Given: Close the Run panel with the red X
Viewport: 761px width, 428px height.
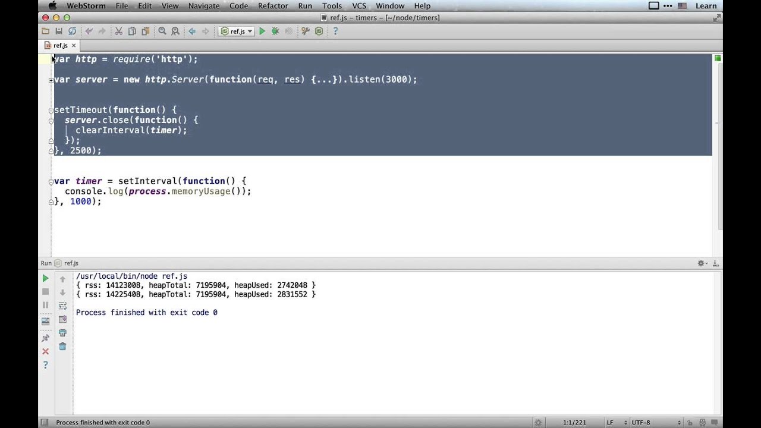Looking at the screenshot, I should point(45,351).
